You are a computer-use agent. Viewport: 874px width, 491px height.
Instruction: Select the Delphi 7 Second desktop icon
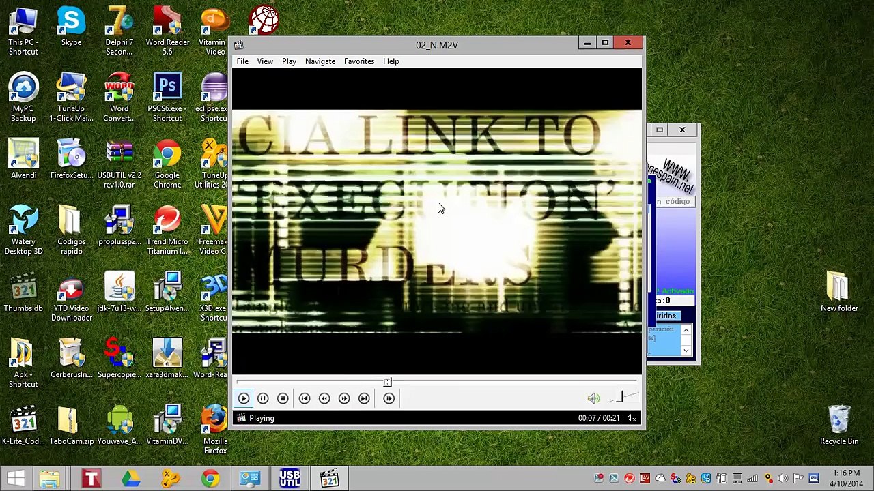click(119, 31)
